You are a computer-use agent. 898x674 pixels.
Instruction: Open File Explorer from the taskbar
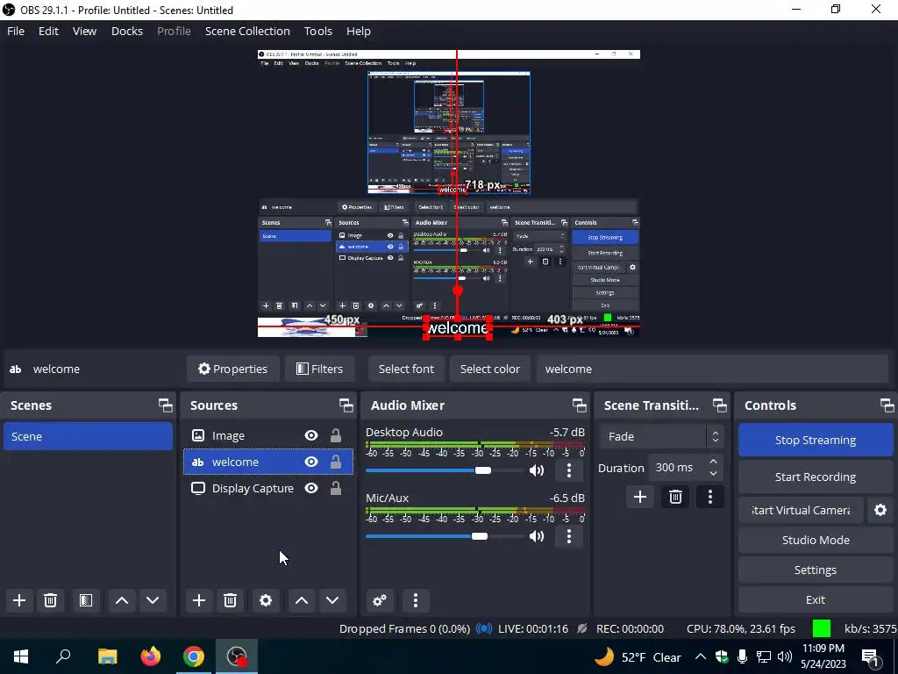[107, 656]
